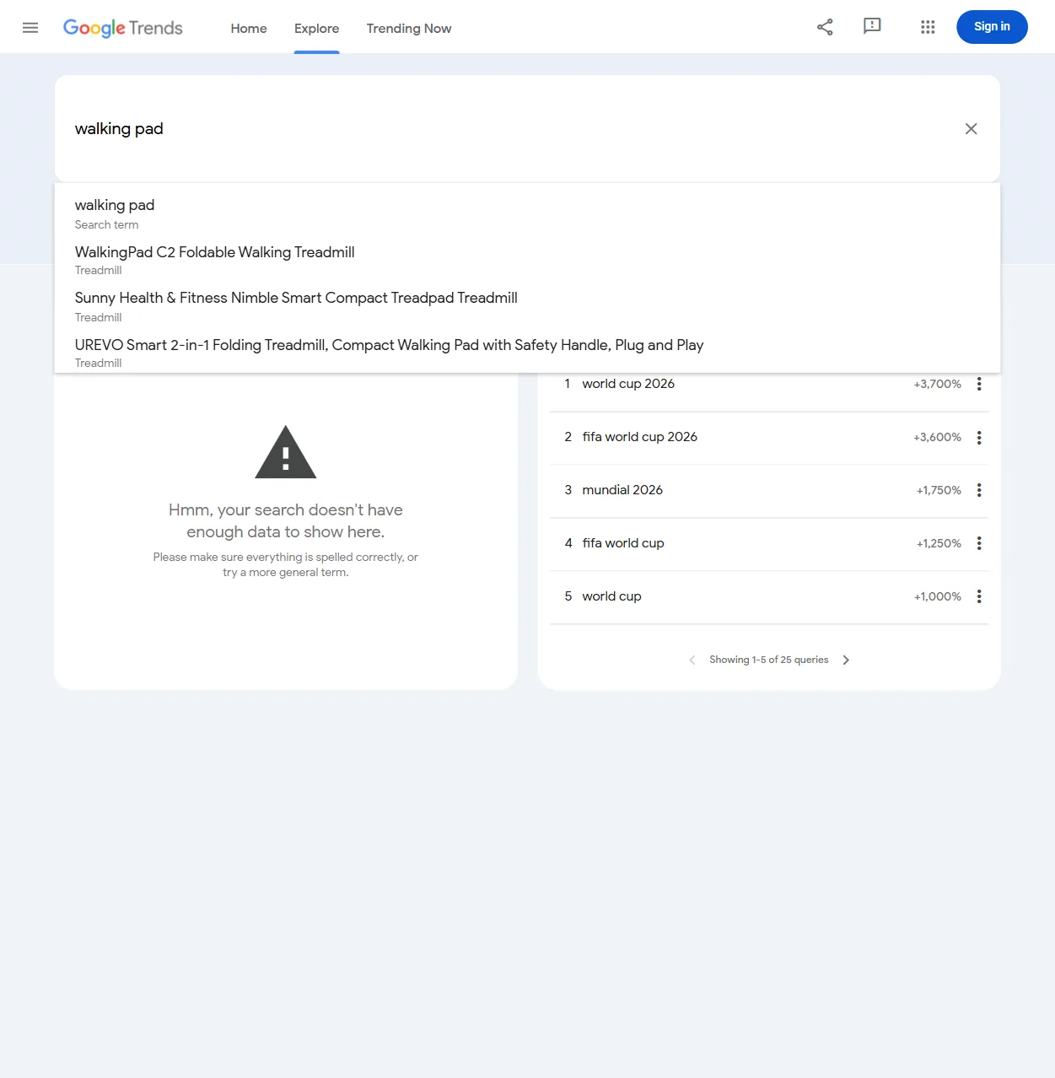Click the +3,600% value
The image size is (1055, 1078).
pyautogui.click(x=937, y=437)
